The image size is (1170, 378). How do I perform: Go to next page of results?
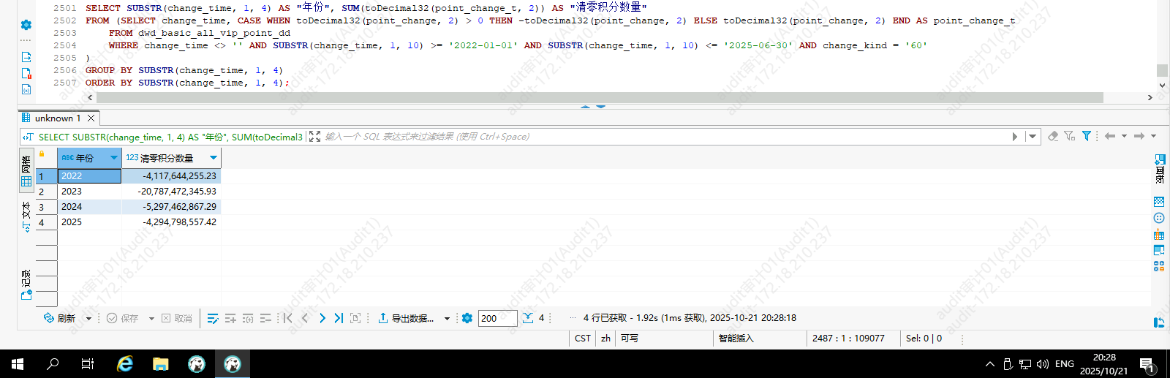(x=322, y=318)
